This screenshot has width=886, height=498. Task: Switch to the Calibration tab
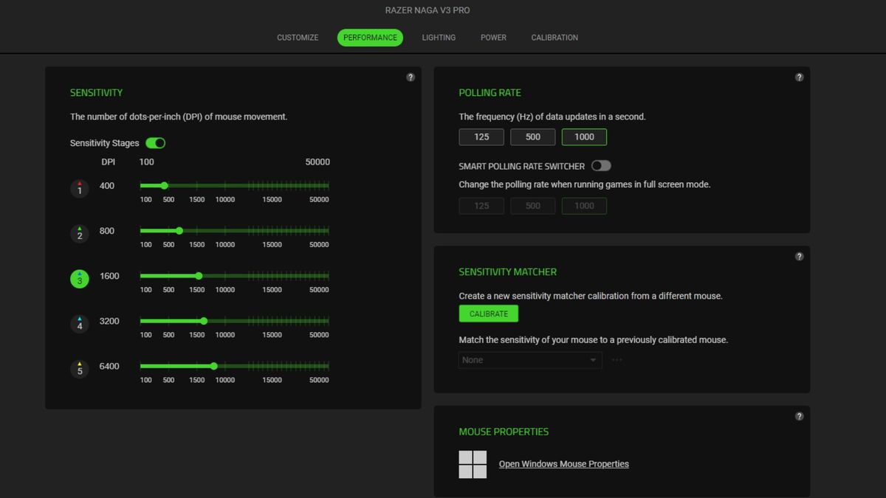pos(554,38)
